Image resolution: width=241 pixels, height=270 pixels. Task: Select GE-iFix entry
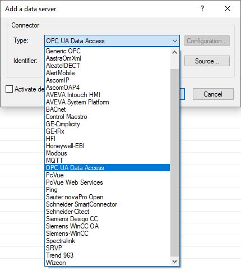(x=108, y=131)
